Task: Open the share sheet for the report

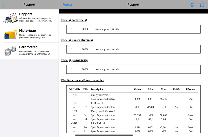Action: 202,4
